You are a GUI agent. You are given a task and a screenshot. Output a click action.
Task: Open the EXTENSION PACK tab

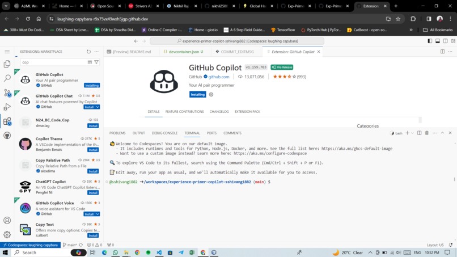pyautogui.click(x=247, y=112)
